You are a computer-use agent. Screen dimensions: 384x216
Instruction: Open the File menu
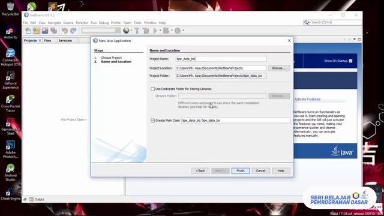25,23
